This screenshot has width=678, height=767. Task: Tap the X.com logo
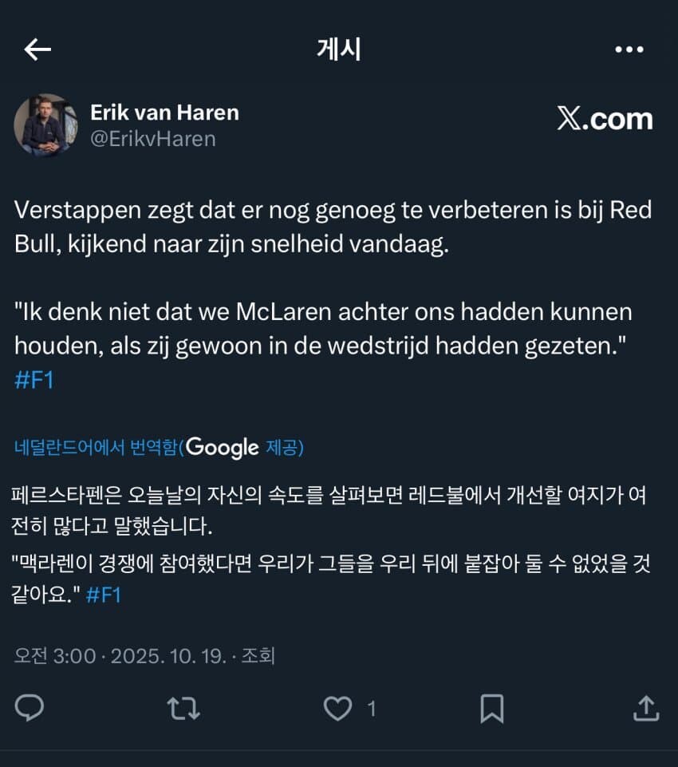tap(605, 119)
